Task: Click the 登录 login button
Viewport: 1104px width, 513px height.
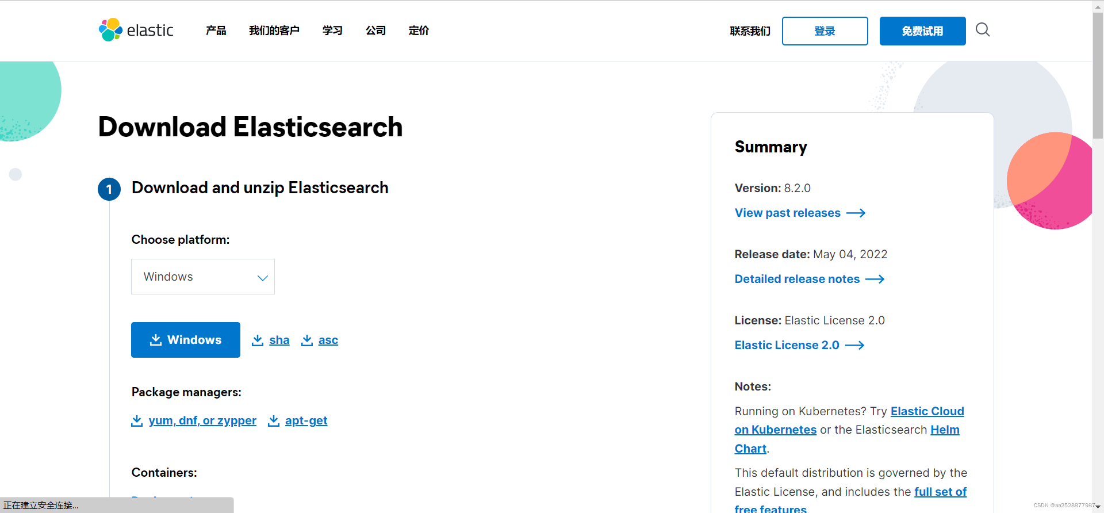Action: click(x=825, y=31)
